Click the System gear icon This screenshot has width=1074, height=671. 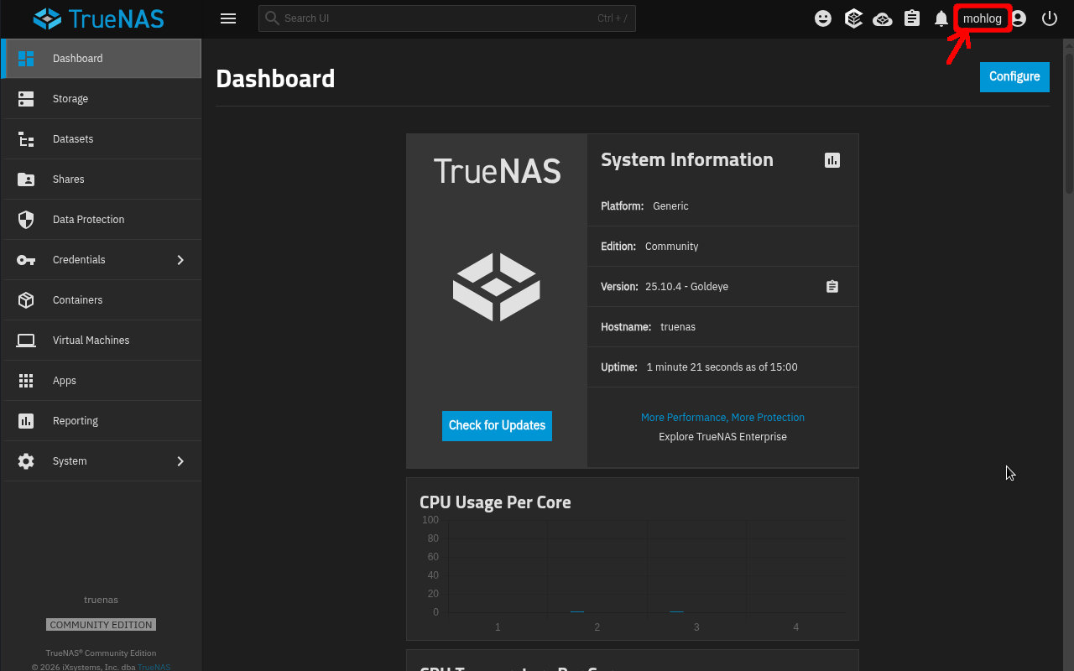(26, 461)
